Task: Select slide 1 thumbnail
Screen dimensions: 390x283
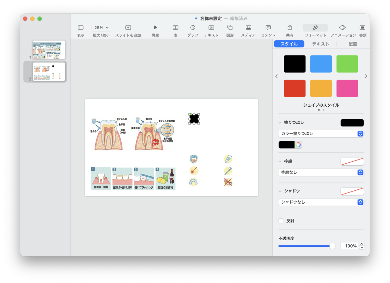Action: (49, 50)
